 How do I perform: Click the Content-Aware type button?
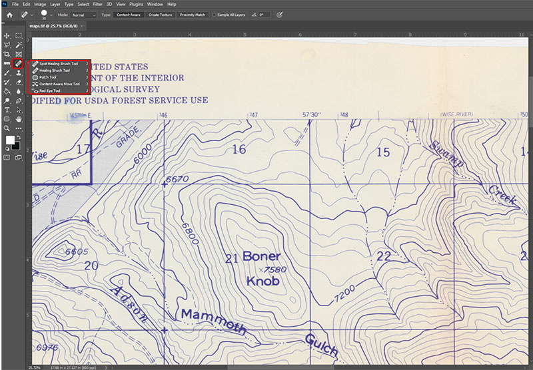coord(127,14)
